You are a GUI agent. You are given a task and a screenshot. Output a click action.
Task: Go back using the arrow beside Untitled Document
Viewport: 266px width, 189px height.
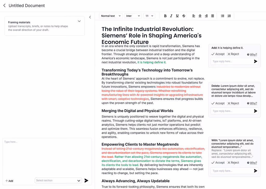coord(4,5)
